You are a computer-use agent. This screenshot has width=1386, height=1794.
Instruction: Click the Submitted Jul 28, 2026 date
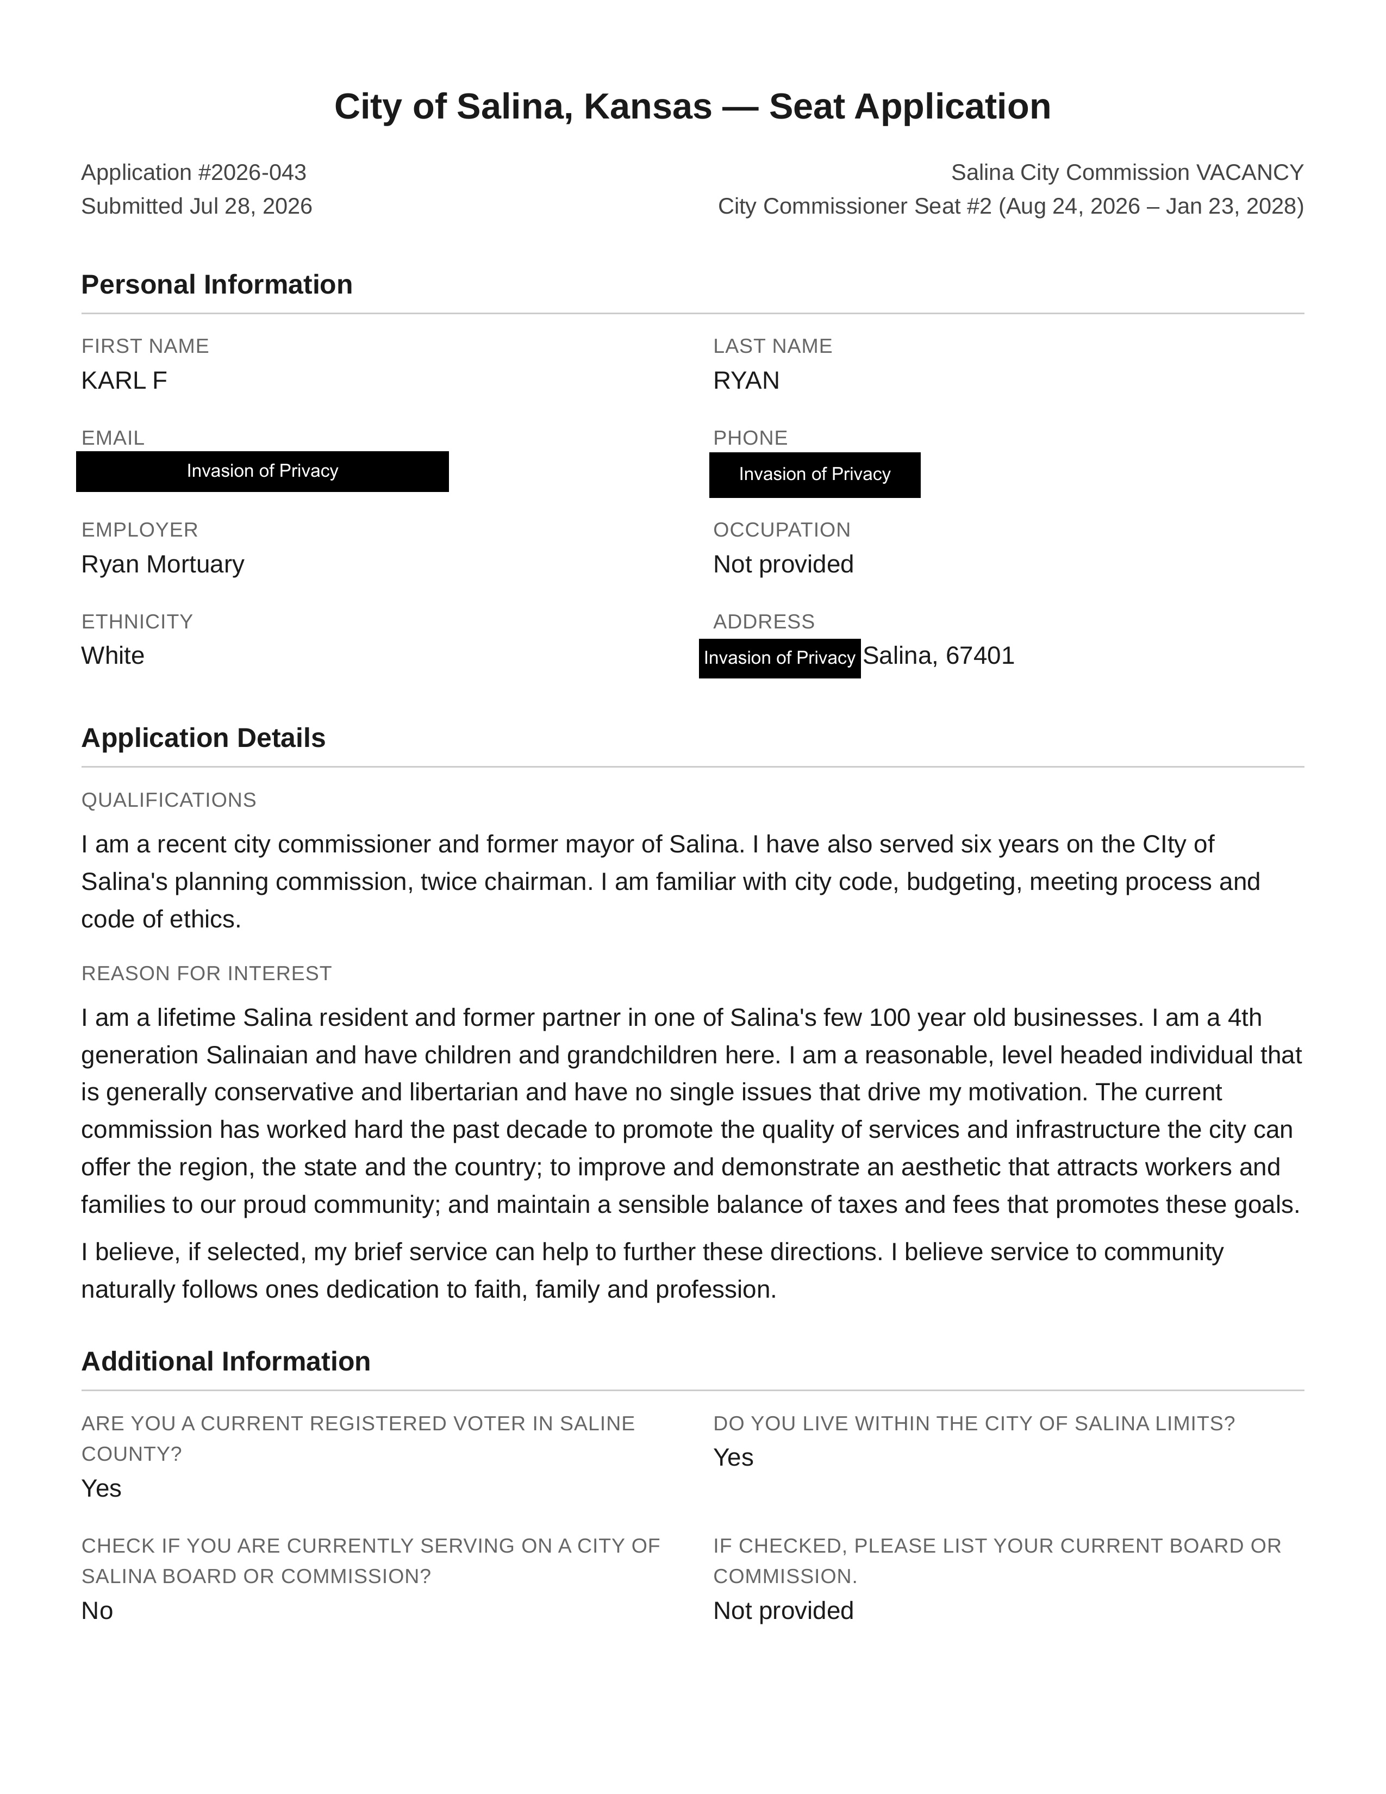[x=197, y=206]
